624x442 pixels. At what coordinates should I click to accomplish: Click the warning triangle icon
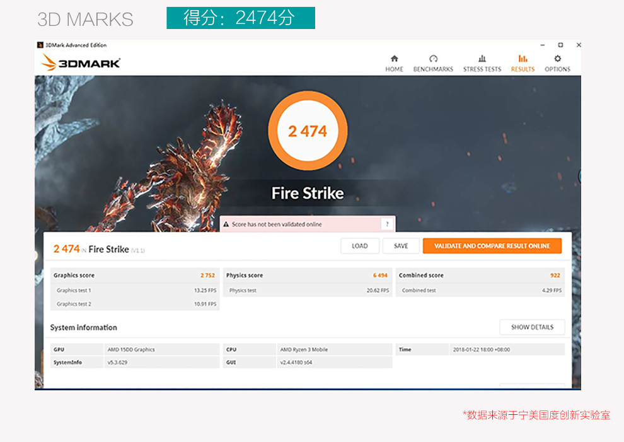[226, 224]
